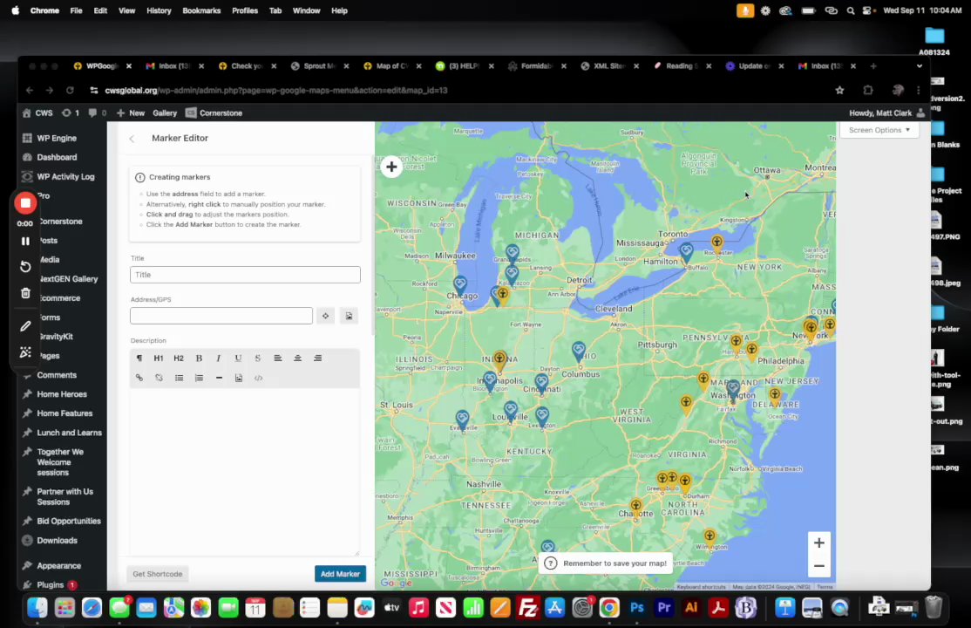Center align description text
971x628 pixels.
[298, 358]
